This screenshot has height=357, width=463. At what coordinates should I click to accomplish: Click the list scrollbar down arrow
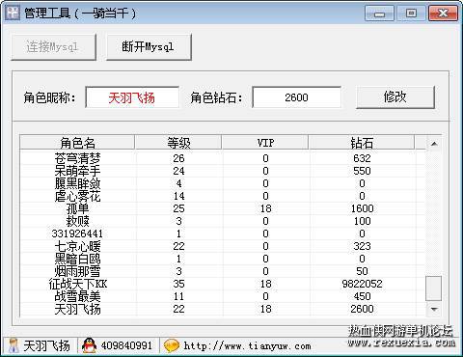434,309
